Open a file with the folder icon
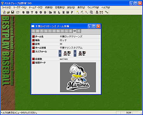 click(x=8, y=12)
